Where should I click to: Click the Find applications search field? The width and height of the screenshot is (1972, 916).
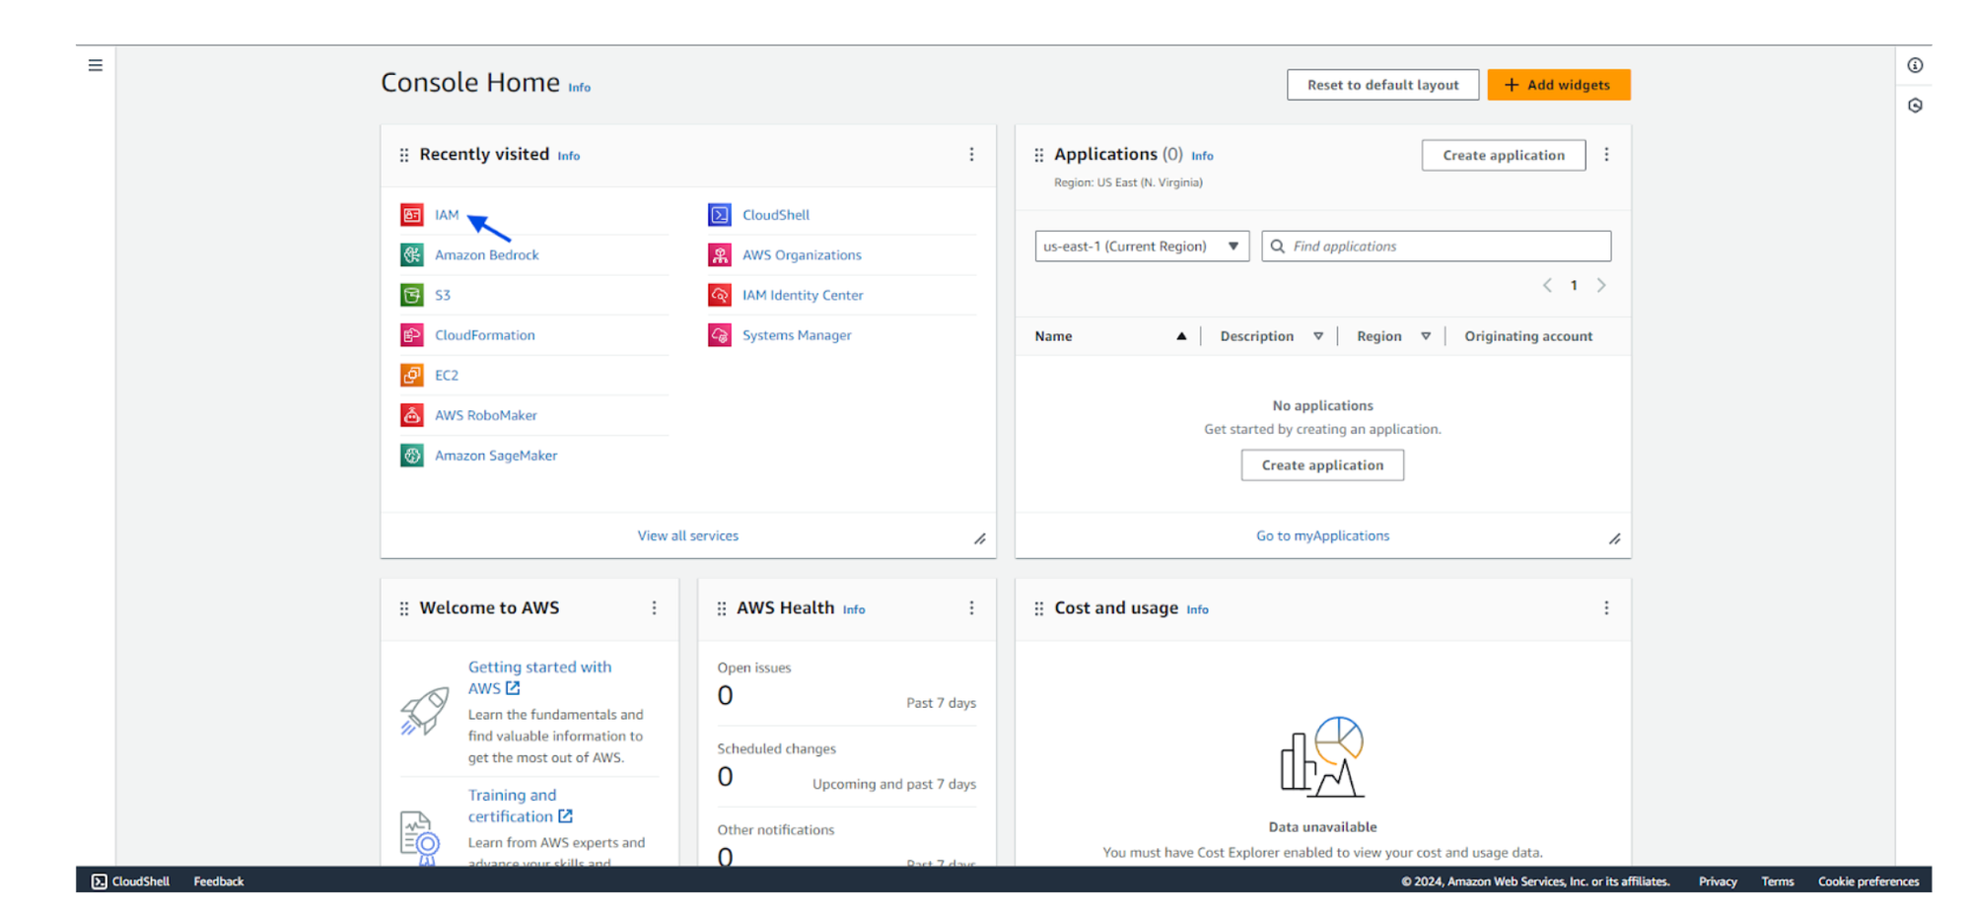1445,247
